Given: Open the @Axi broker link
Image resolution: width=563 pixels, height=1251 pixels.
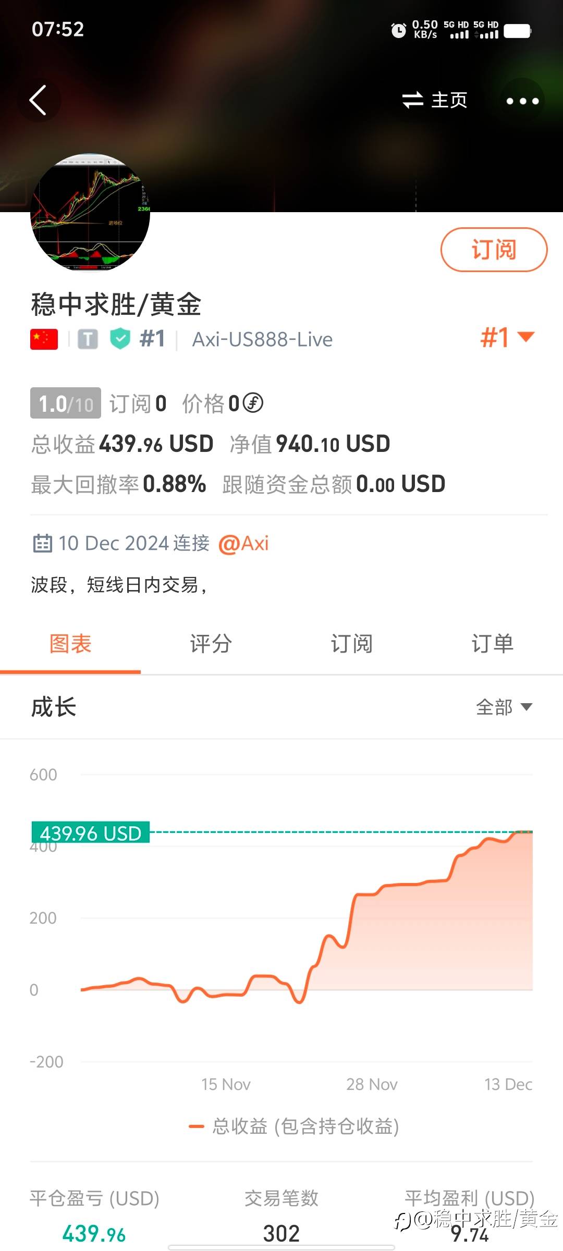Looking at the screenshot, I should 244,544.
